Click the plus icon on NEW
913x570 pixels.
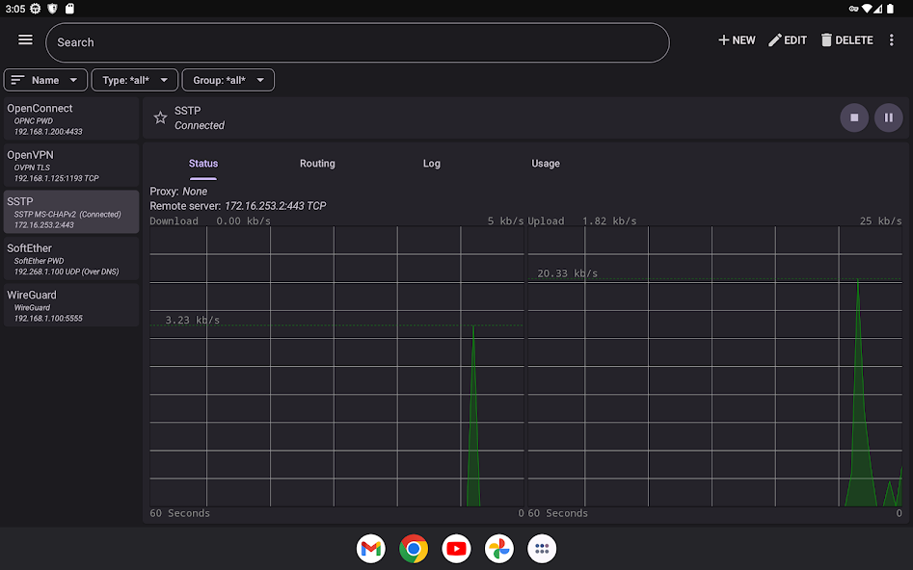click(724, 40)
